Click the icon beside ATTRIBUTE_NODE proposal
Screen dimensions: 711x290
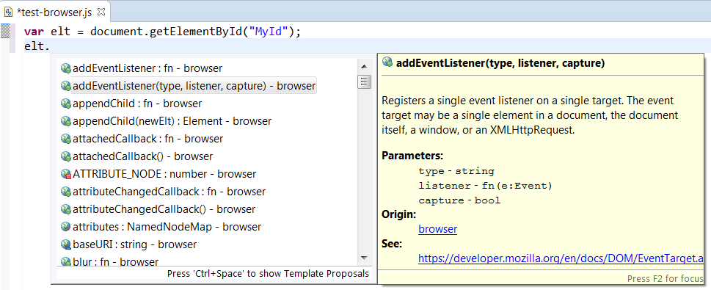66,174
